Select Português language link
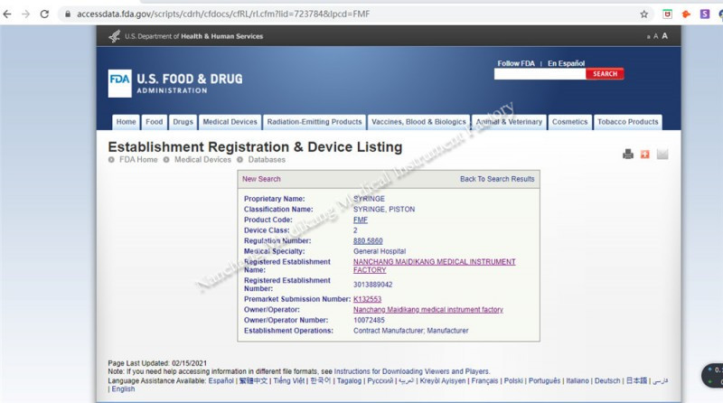Screen dimensions: 723x403 [544, 381]
